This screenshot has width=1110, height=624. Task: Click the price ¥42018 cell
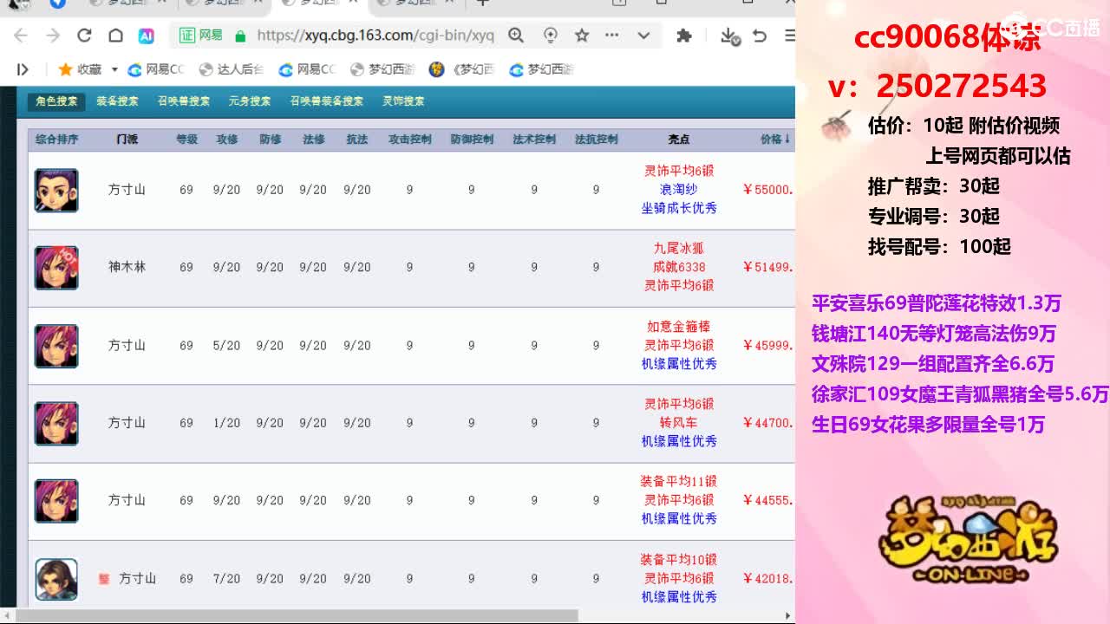coord(768,578)
